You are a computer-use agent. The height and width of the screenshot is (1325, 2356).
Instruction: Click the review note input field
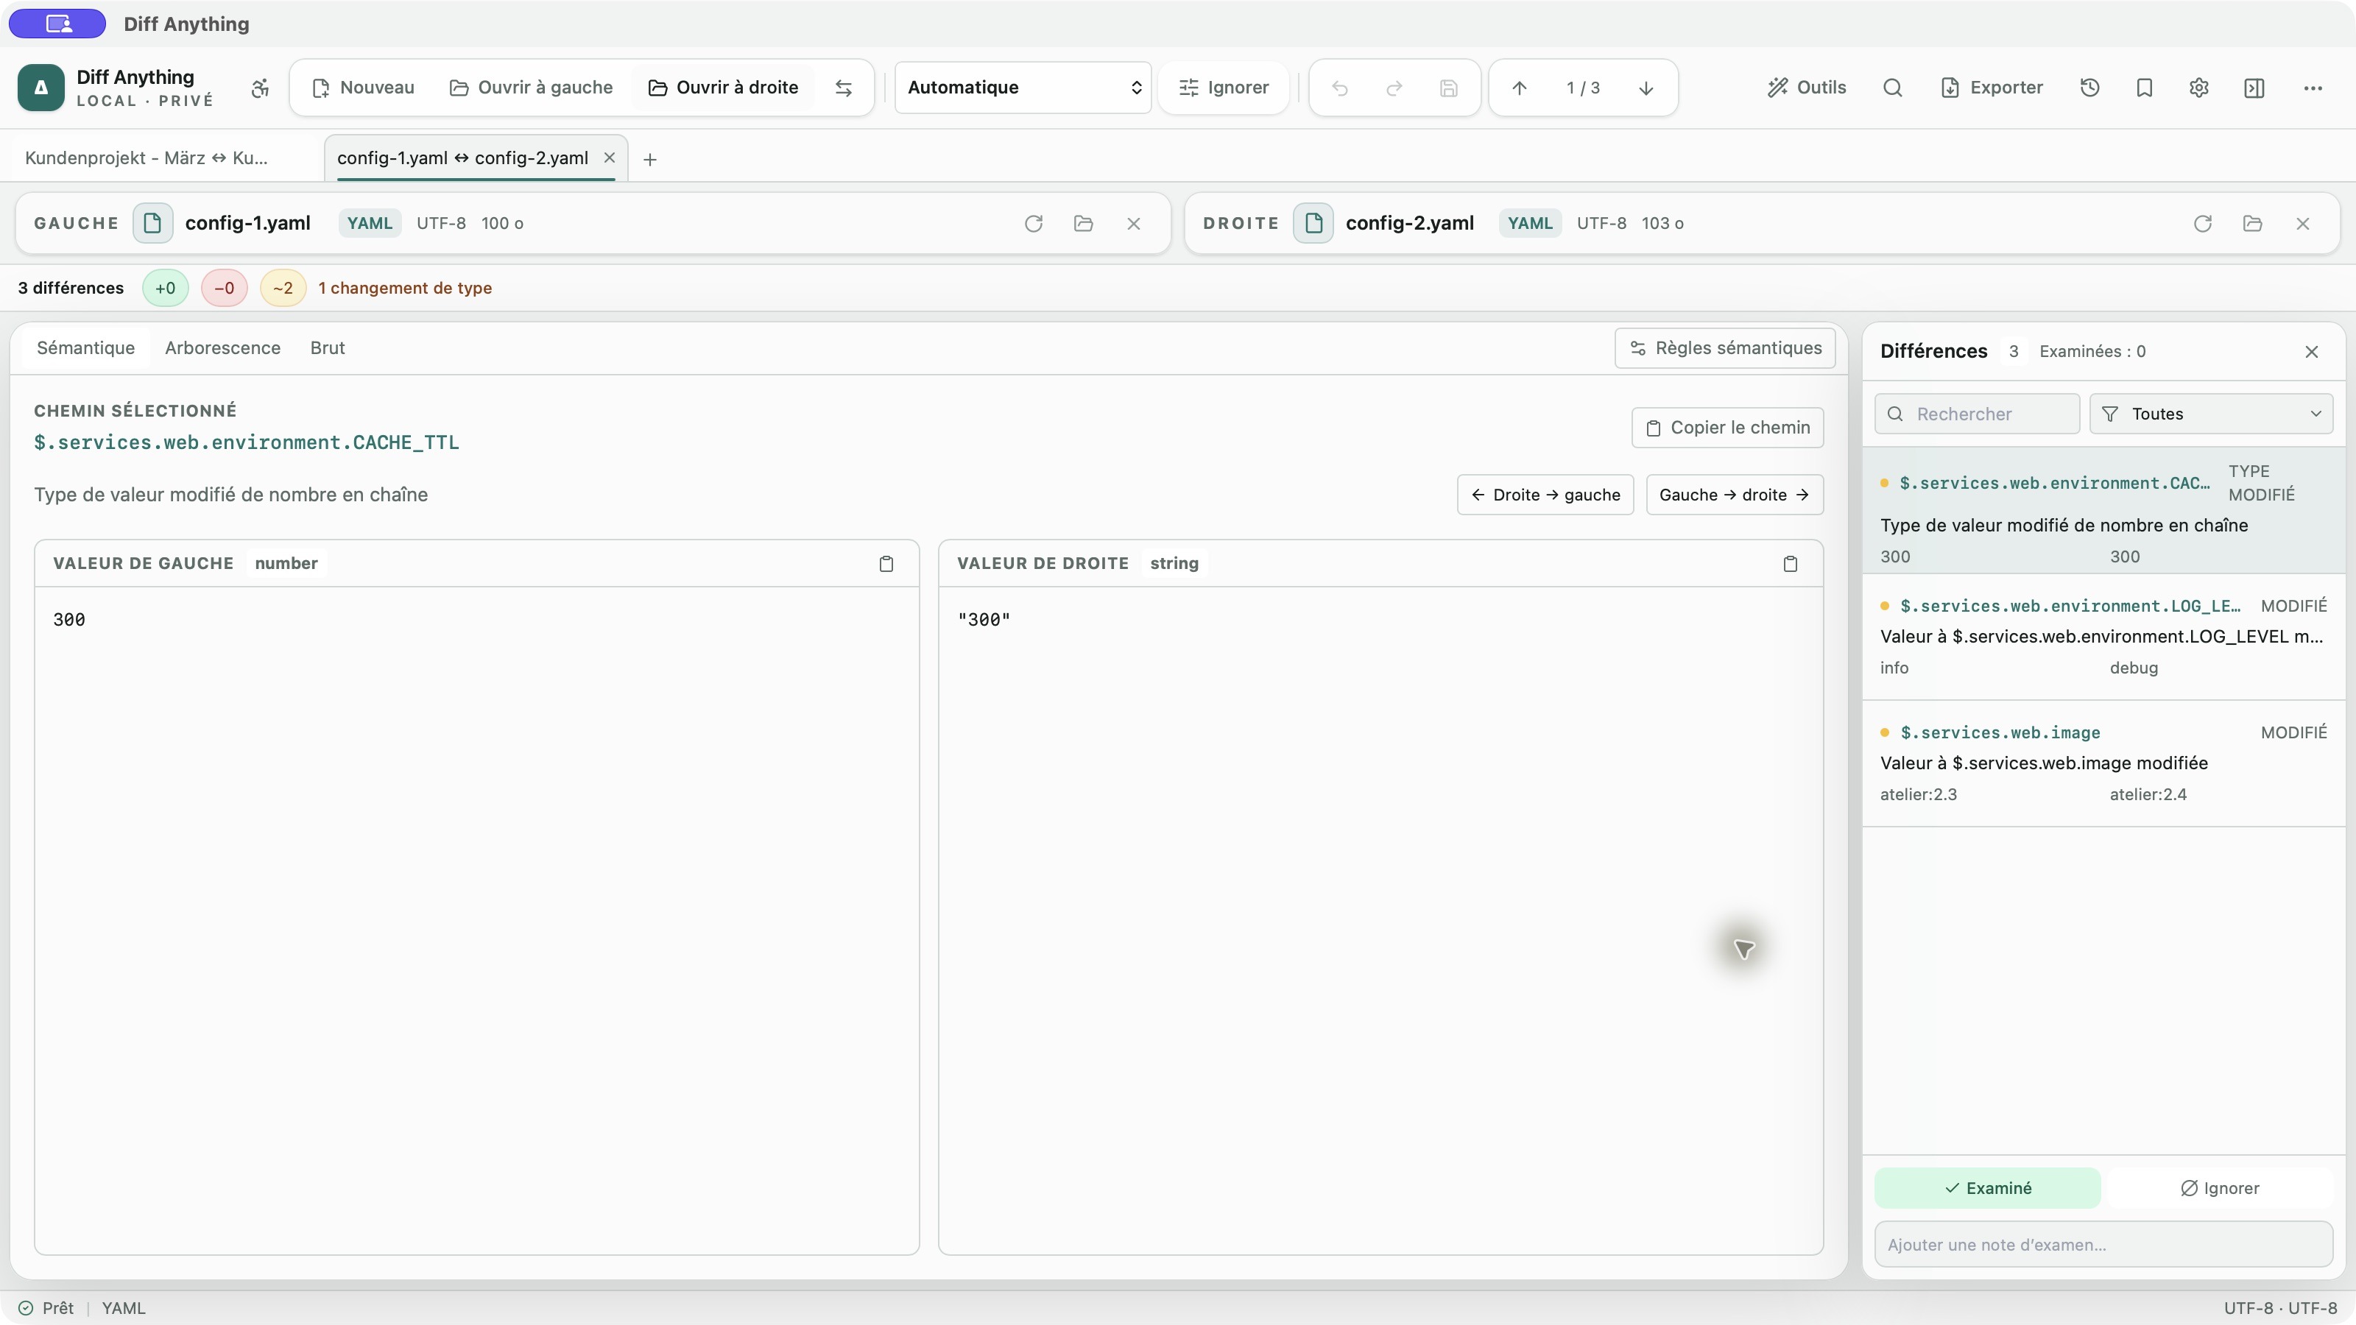coord(2103,1245)
